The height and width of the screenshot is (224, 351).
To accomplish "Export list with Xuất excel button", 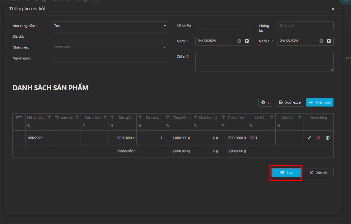I will 290,102.
